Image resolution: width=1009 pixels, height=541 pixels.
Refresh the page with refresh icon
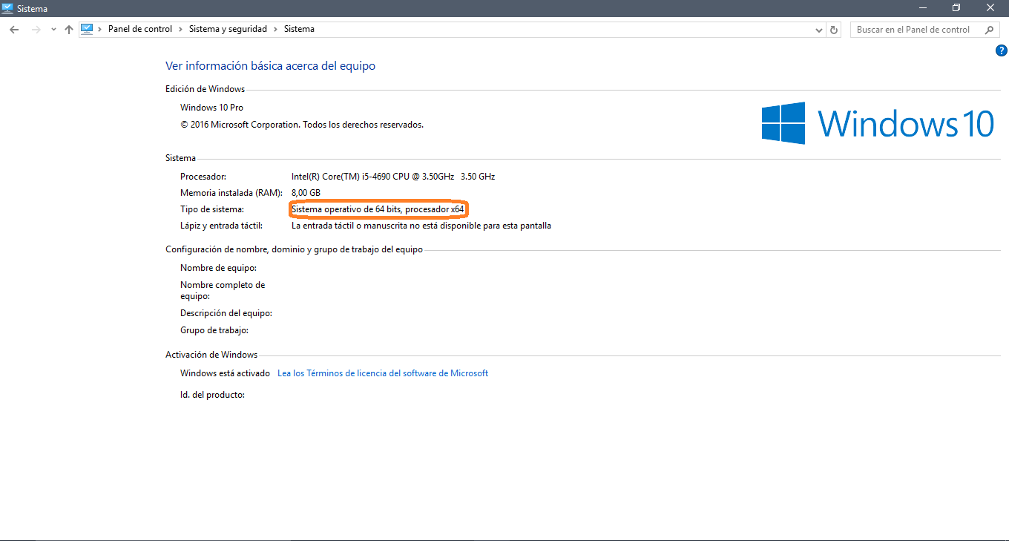point(834,30)
